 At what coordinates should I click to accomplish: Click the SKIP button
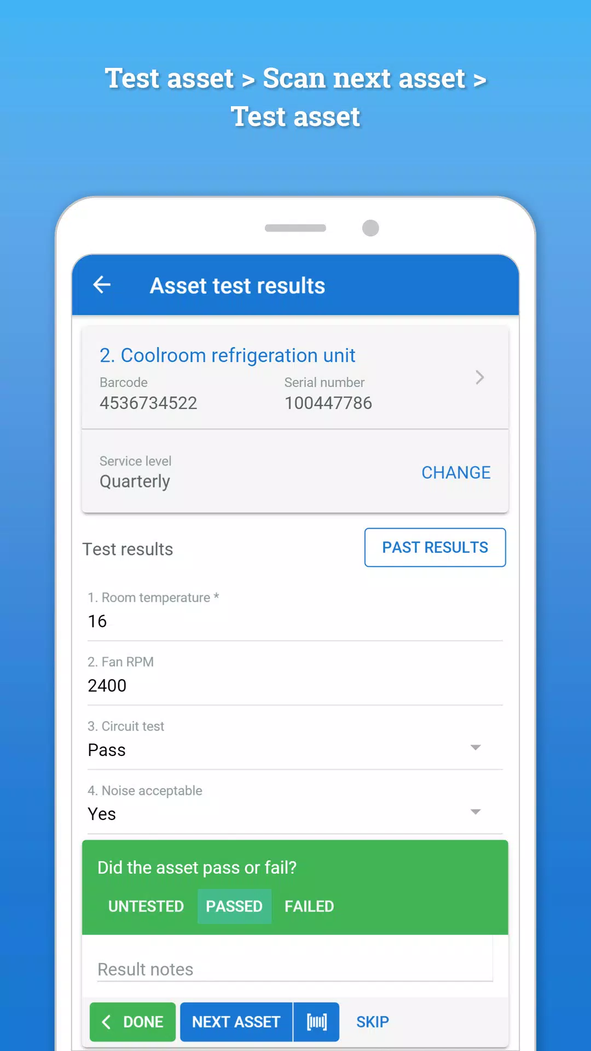tap(373, 1021)
